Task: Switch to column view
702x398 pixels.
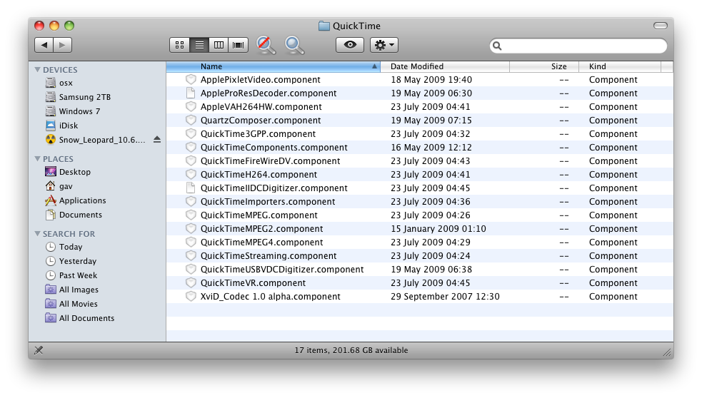Action: tap(219, 45)
